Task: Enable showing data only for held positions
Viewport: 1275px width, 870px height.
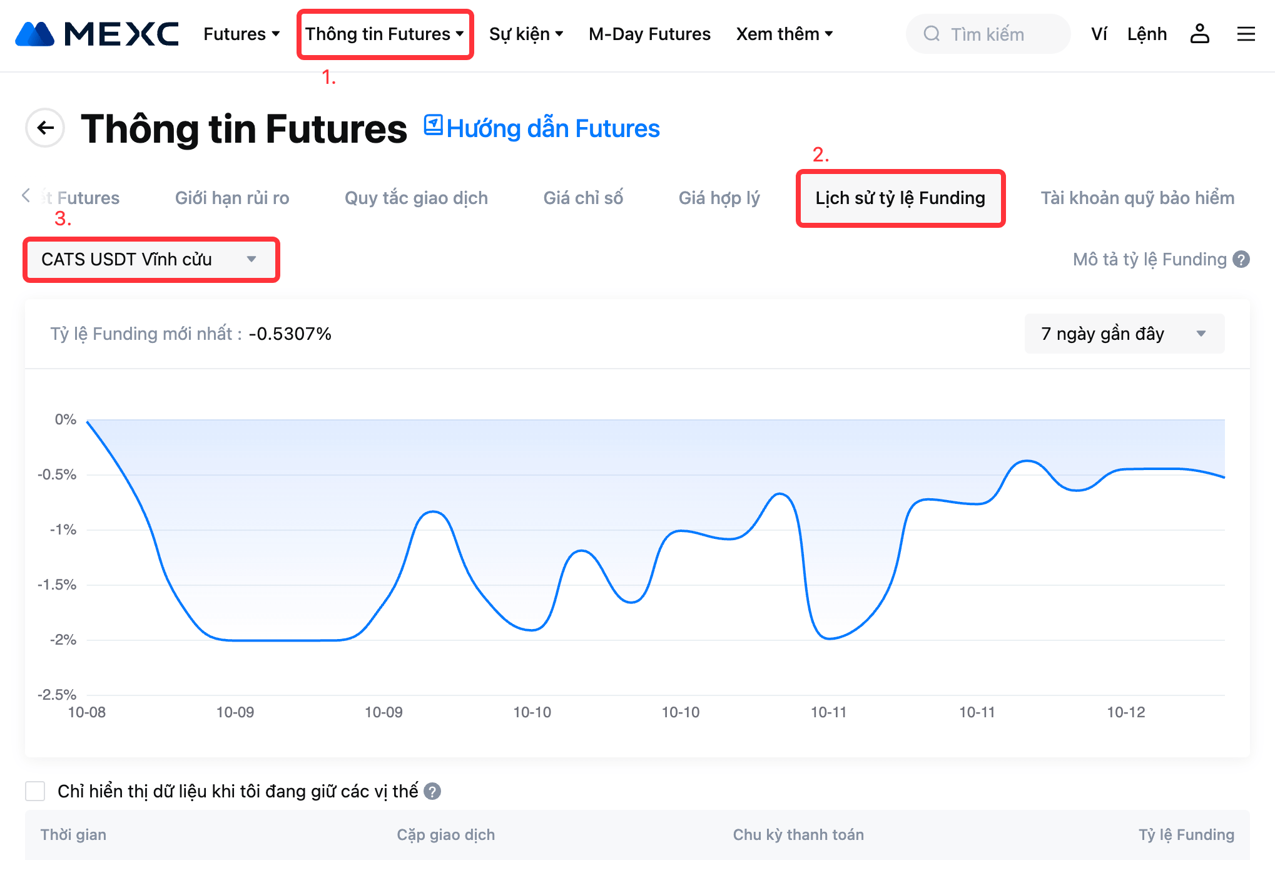Action: point(35,791)
